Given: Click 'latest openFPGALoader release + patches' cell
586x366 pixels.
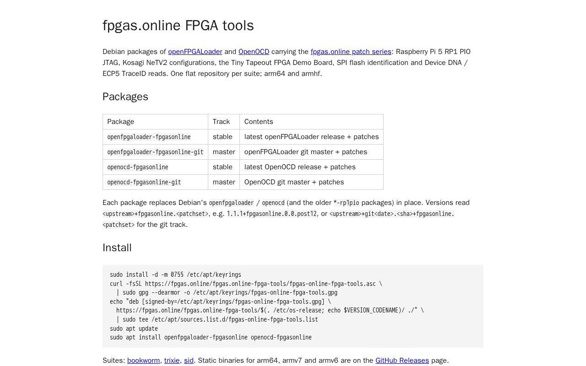Looking at the screenshot, I should [x=311, y=137].
